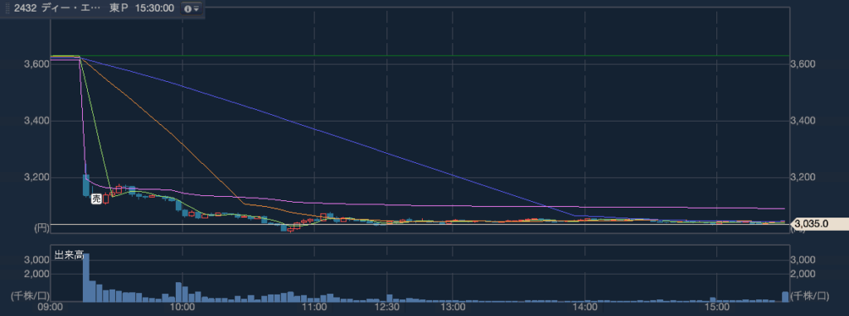Click the left 3,200 price axis label
The width and height of the screenshot is (849, 316).
37,178
